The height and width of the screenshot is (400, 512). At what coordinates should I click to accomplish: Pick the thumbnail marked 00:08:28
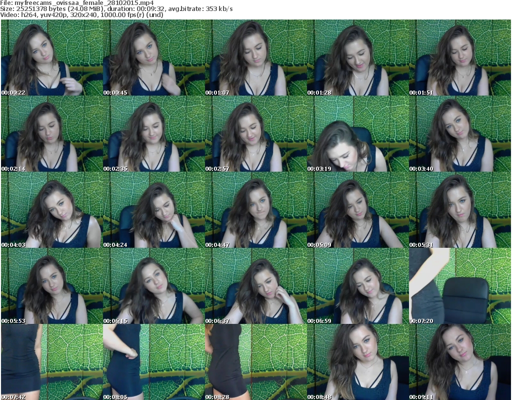[256, 362]
